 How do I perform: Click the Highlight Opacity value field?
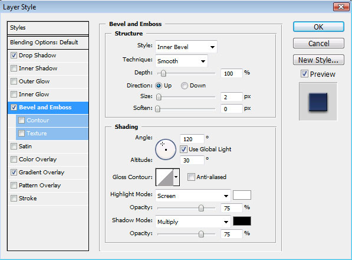coord(232,208)
